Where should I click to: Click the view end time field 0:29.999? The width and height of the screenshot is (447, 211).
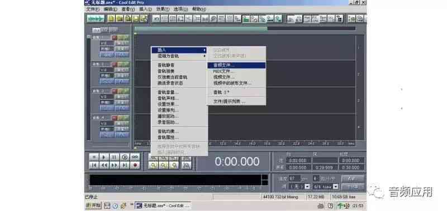tap(325, 168)
